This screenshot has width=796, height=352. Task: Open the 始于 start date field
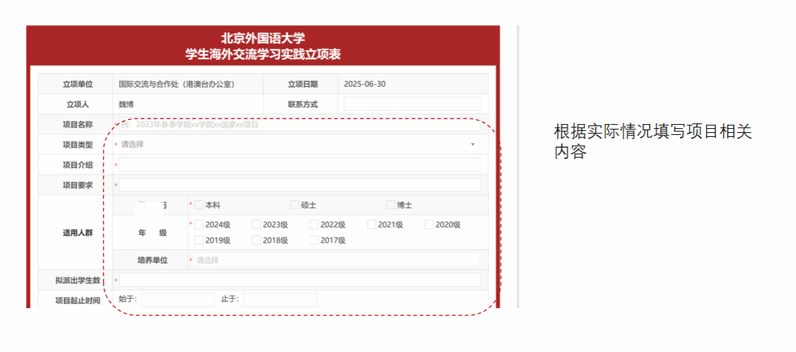(177, 300)
